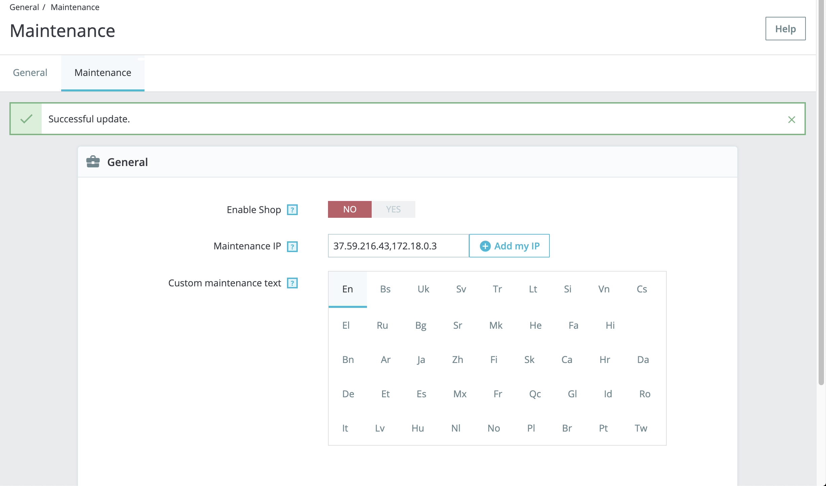Switch to the Ja language tab

[x=421, y=360]
